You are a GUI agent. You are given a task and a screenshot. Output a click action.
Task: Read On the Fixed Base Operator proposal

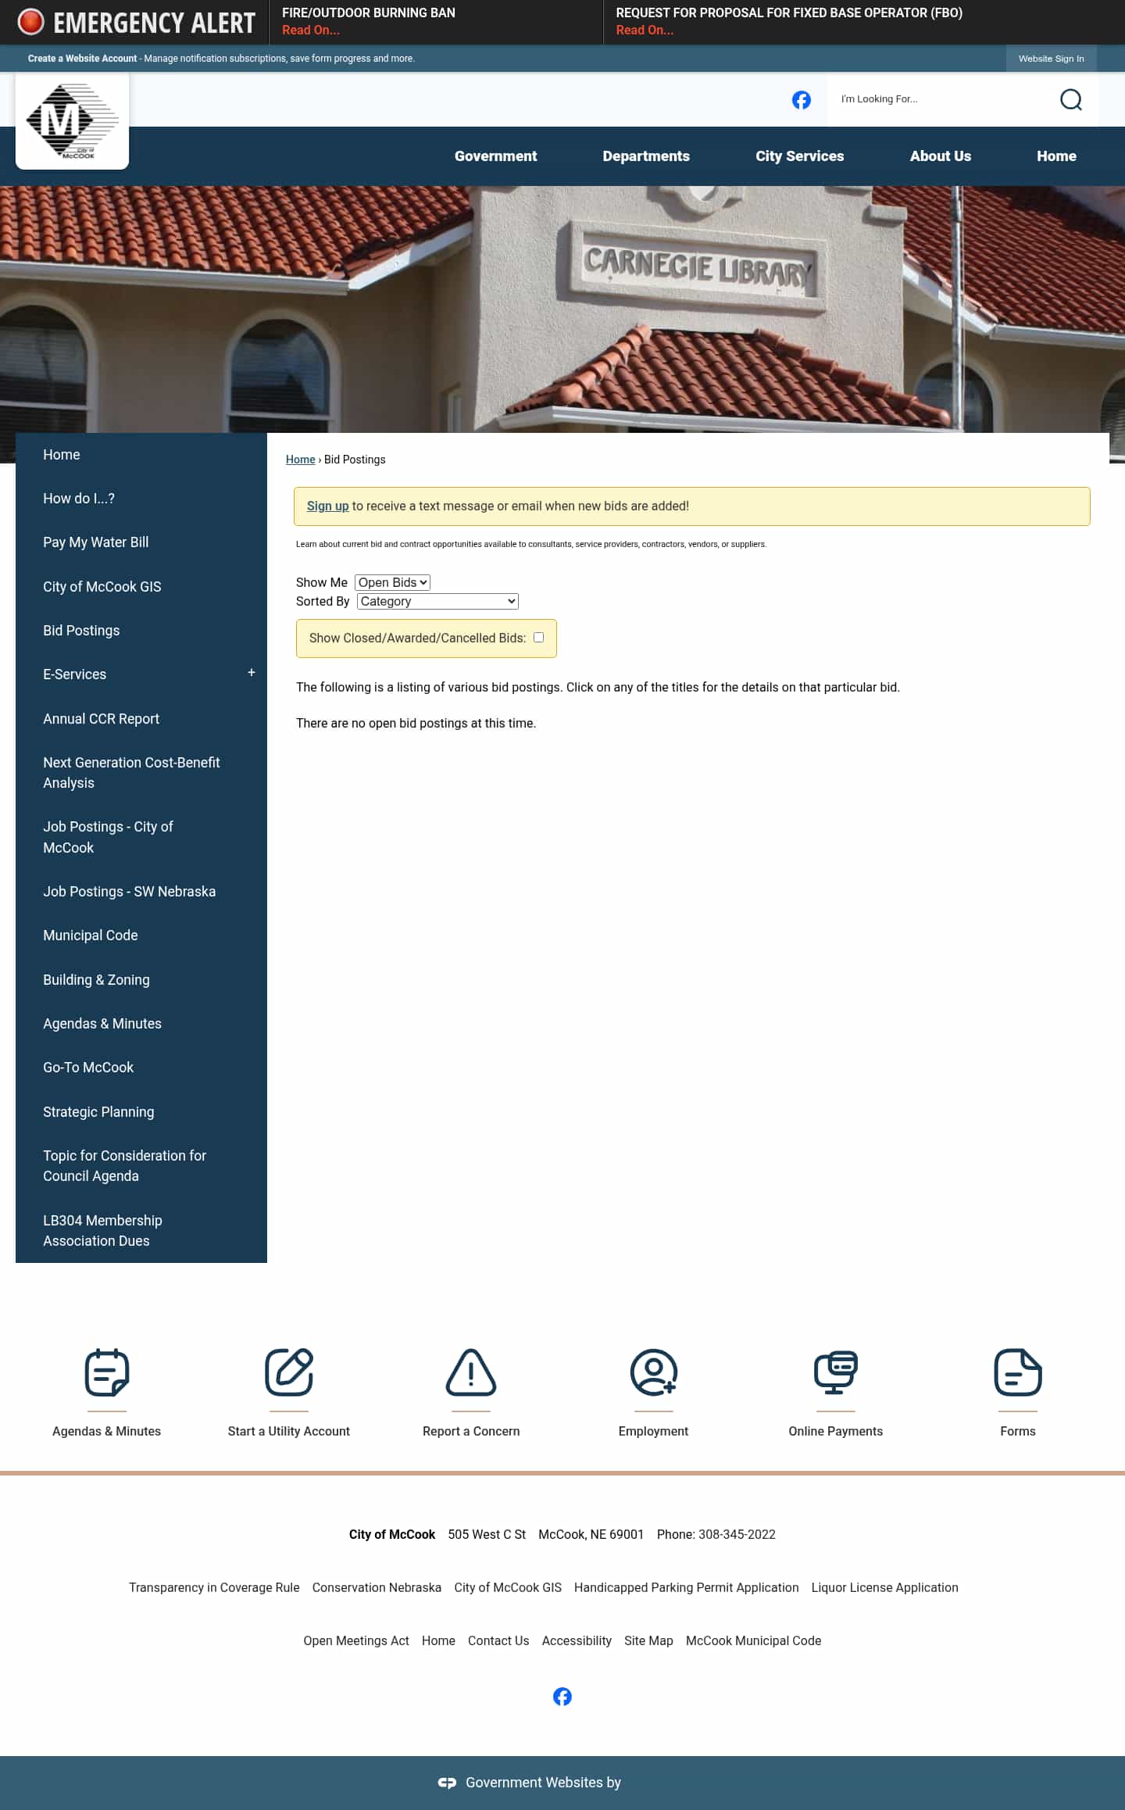[645, 30]
